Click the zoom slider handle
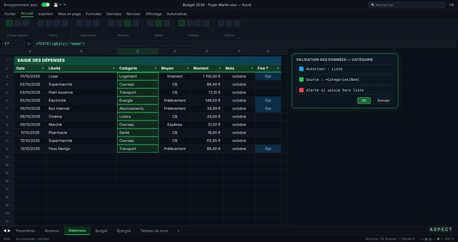Viewport: 458px width, 242px height. click(438, 239)
